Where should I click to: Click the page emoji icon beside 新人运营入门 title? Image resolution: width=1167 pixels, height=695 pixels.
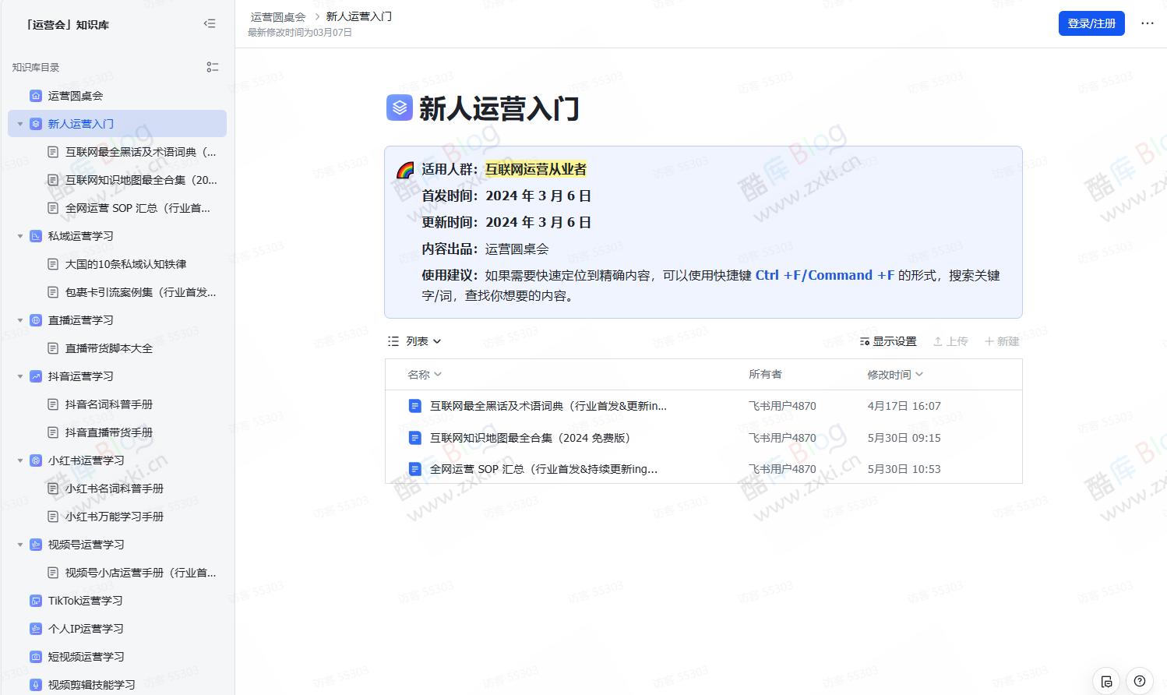(x=399, y=108)
